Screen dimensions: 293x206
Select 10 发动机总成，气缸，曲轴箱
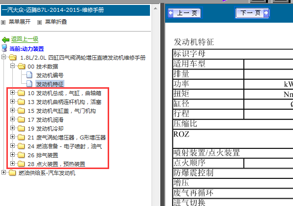click(64, 93)
